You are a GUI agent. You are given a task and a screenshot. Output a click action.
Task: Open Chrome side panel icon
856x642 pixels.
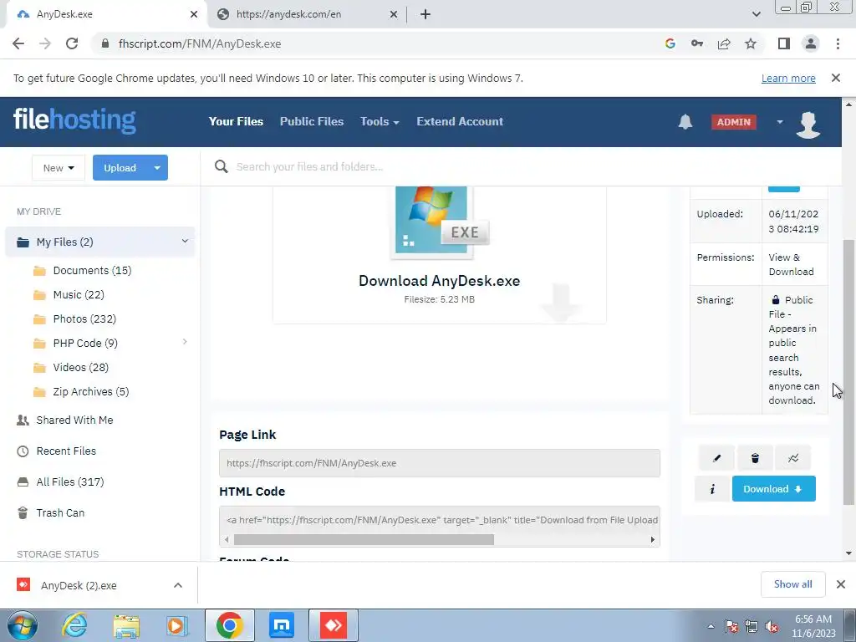pyautogui.click(x=784, y=43)
